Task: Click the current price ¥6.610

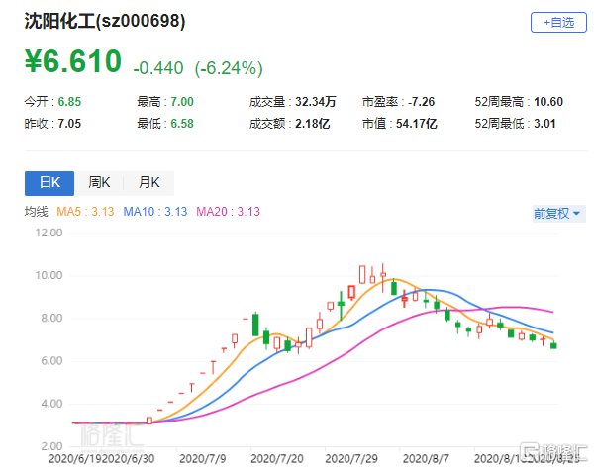Action: click(x=73, y=61)
